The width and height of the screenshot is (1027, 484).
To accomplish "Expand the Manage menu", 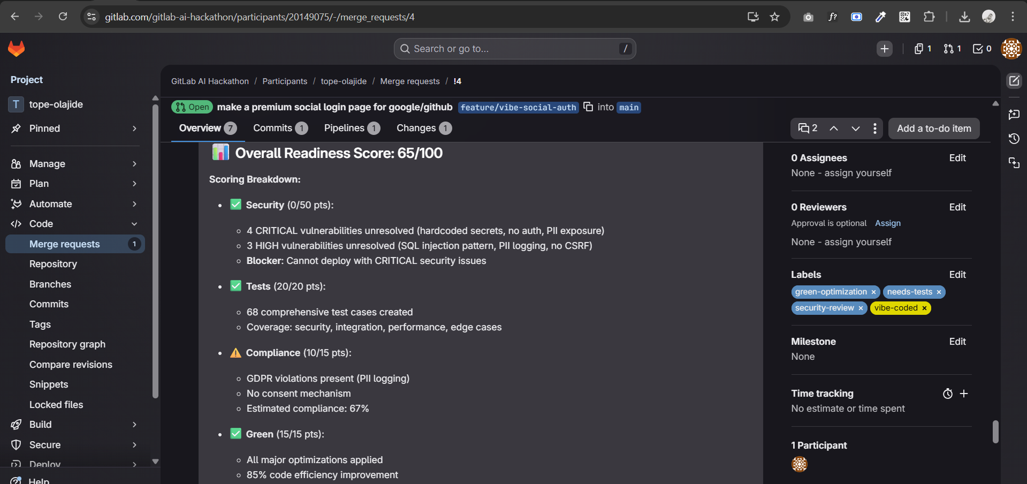I will (x=75, y=164).
